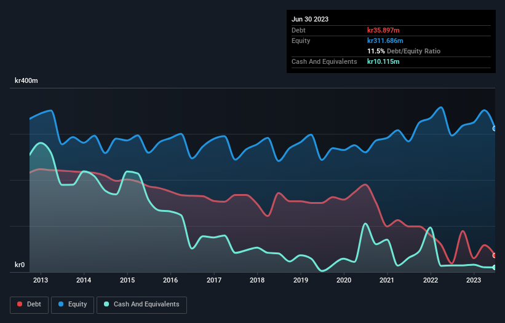Click the kr400m y-axis label

(26, 80)
